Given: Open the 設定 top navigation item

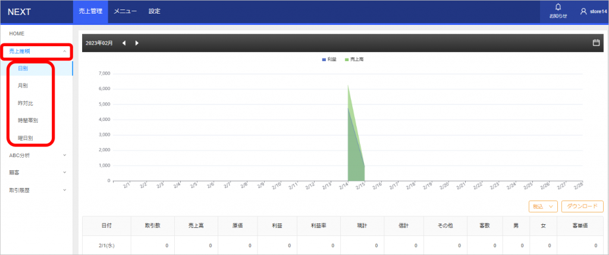Looking at the screenshot, I should 155,11.
